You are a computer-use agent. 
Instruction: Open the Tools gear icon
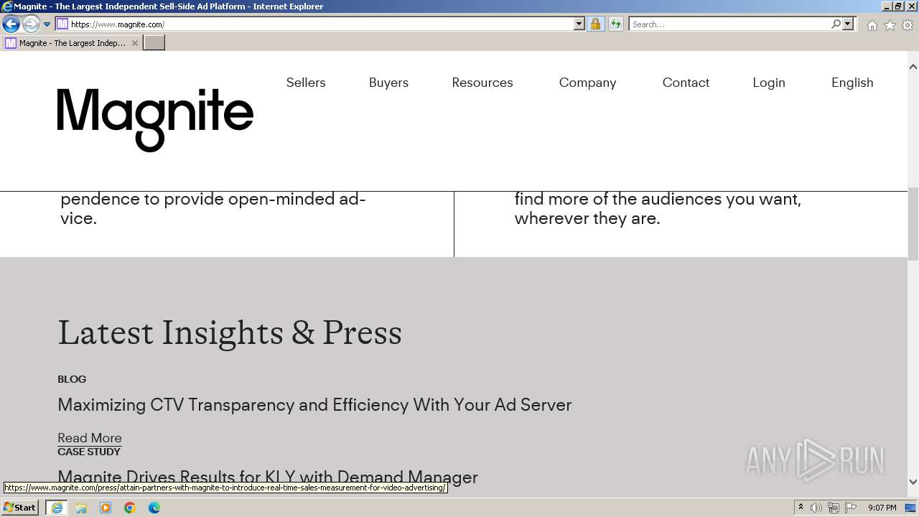pos(908,25)
